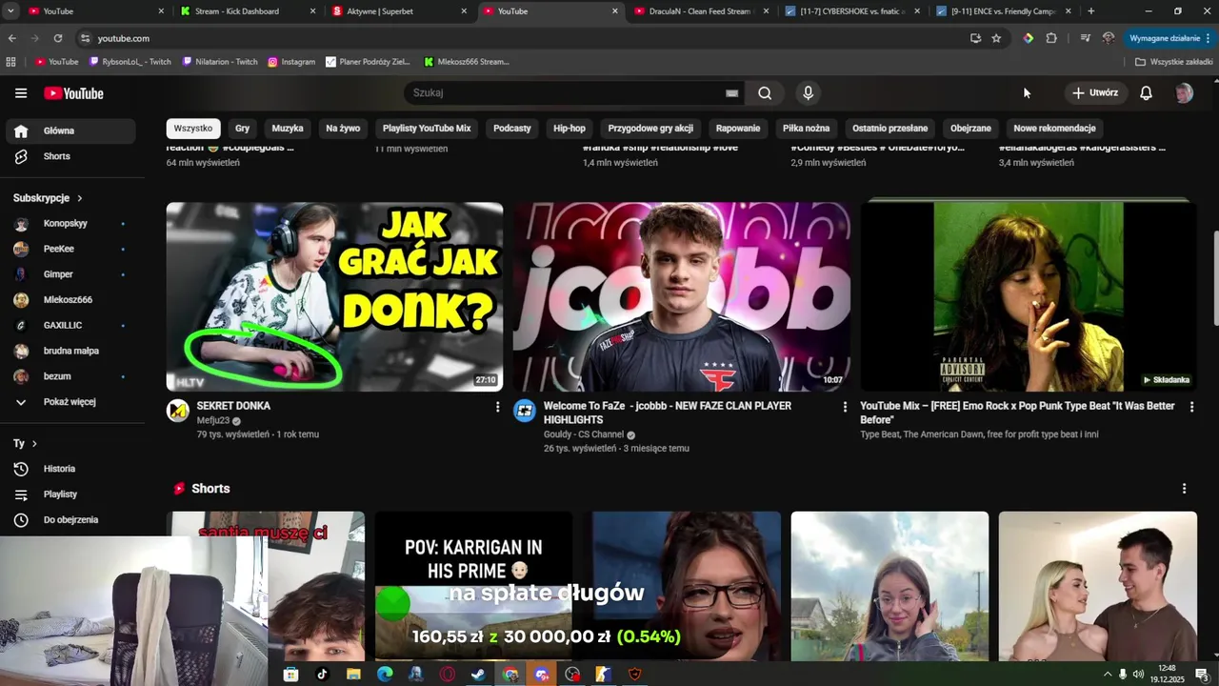Open the Emo Rock mix thumbnail
The height and width of the screenshot is (686, 1219).
(1029, 296)
